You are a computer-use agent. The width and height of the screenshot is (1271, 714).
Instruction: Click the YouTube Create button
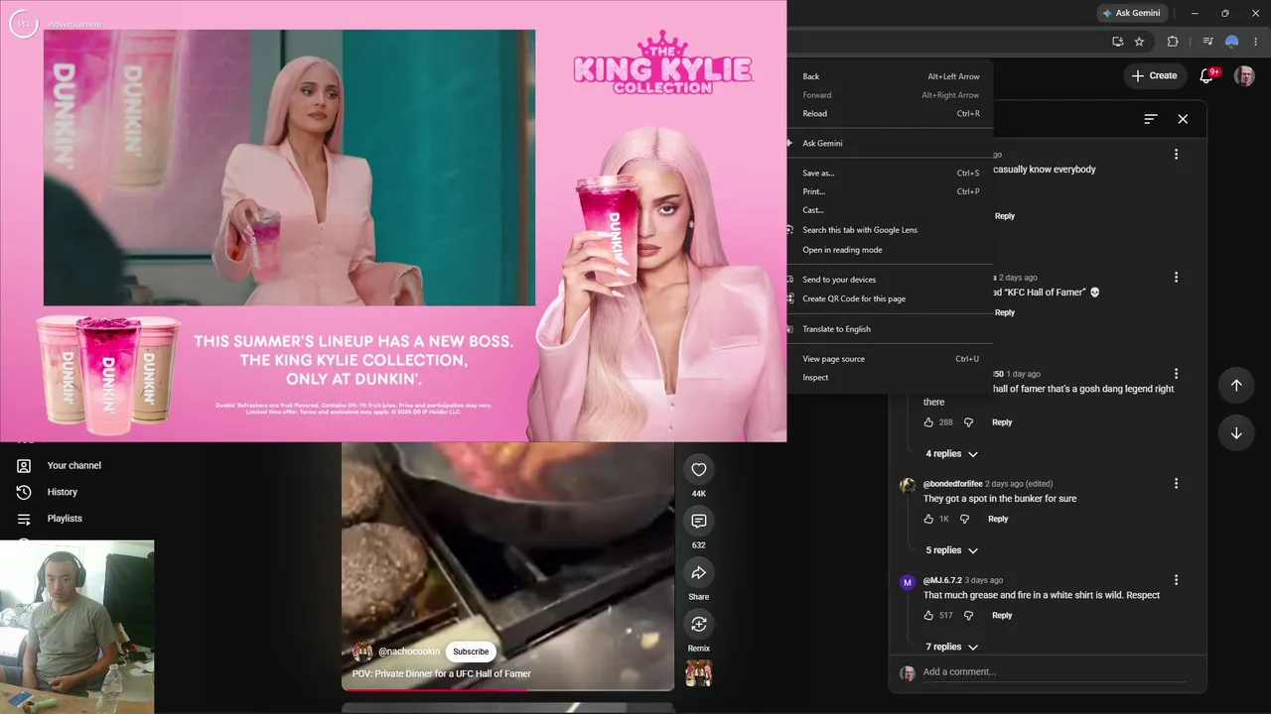point(1154,75)
